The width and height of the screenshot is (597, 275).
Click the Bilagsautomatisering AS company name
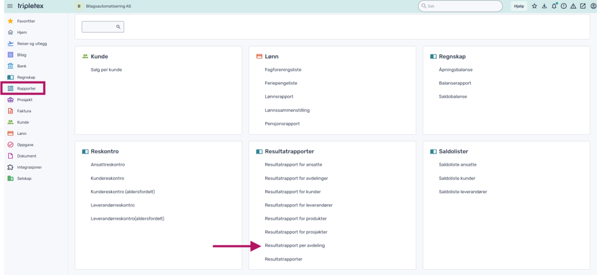point(108,6)
